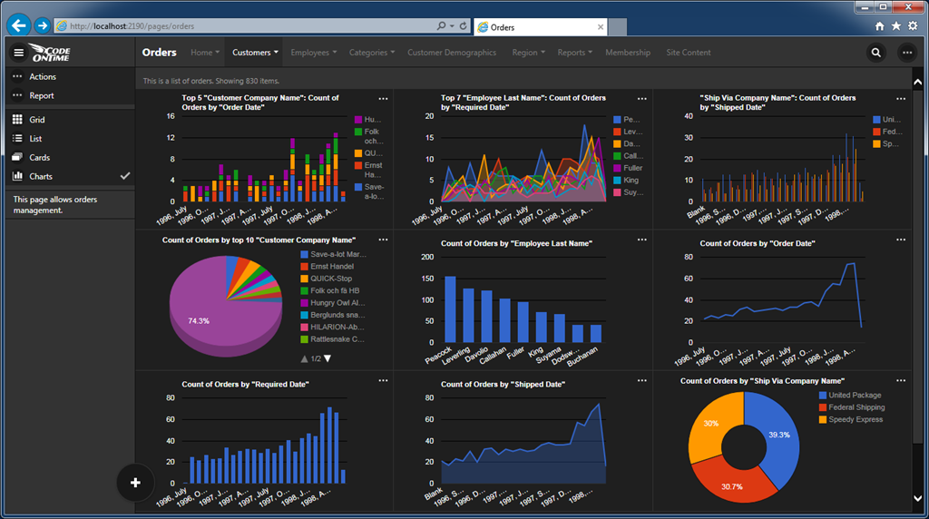This screenshot has height=519, width=929.
Task: Click the search magnifier icon
Action: 875,53
